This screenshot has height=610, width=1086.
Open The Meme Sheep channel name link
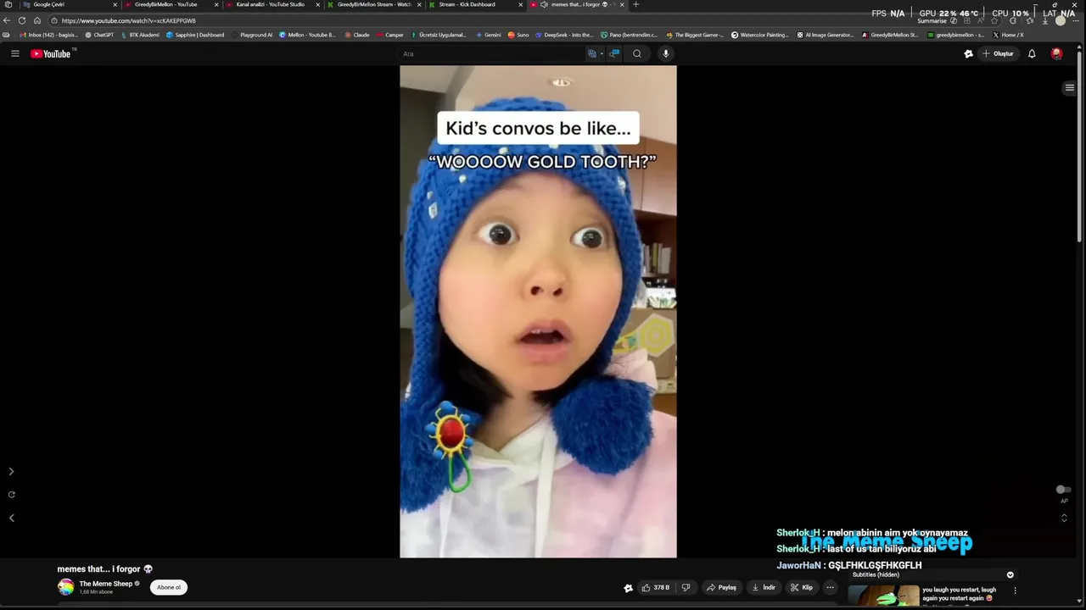tap(106, 584)
